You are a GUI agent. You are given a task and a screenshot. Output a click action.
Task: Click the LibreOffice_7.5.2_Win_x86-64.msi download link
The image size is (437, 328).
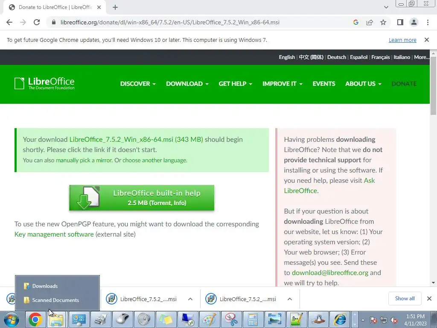coord(136,140)
